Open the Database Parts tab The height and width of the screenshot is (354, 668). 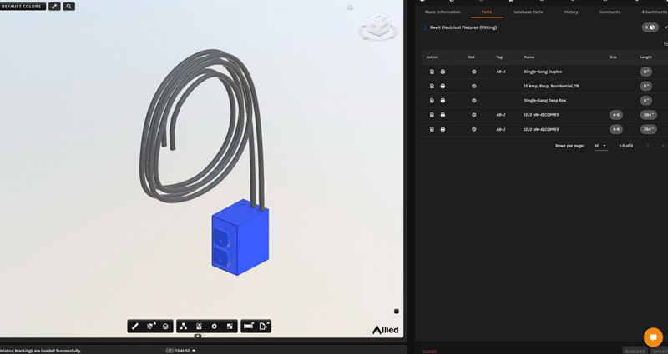coord(528,12)
